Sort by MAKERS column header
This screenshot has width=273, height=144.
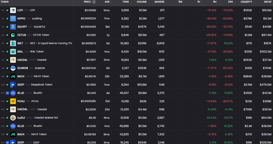[x=159, y=2]
